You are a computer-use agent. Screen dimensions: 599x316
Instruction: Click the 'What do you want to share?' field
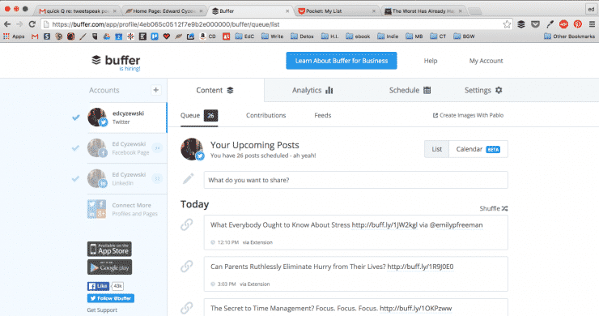pos(355,180)
